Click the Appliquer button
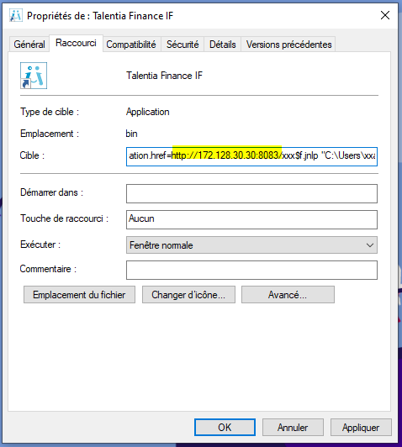 pyautogui.click(x=361, y=428)
